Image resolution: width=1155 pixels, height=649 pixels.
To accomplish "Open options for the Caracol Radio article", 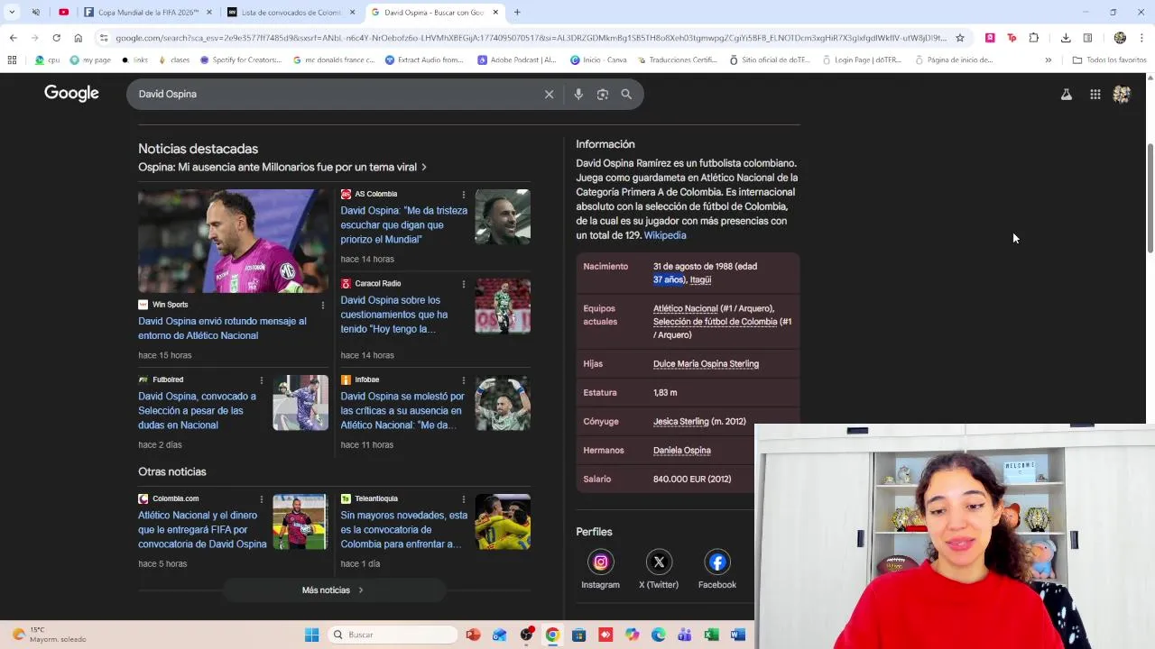I will pos(464,283).
